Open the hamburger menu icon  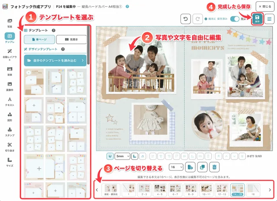click(269, 19)
